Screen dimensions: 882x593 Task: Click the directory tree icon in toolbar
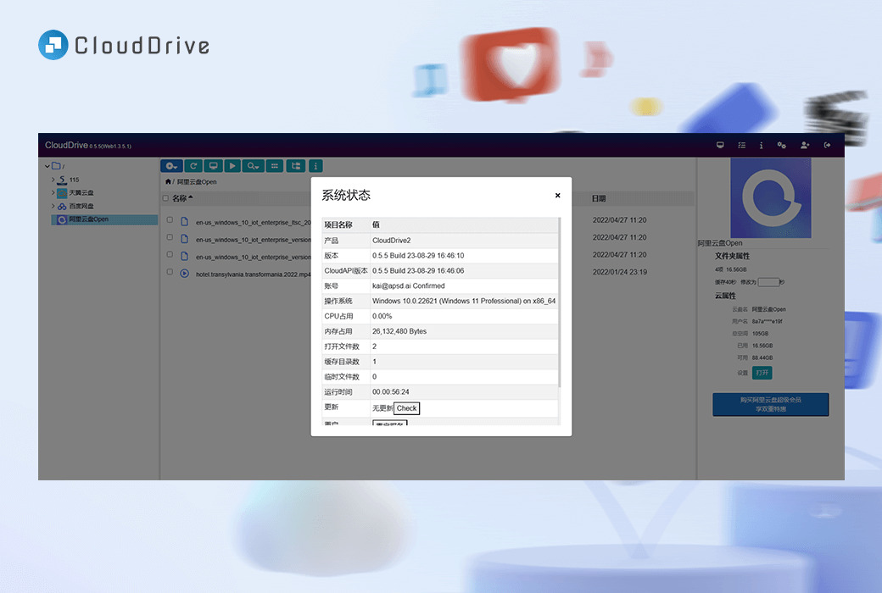(295, 166)
